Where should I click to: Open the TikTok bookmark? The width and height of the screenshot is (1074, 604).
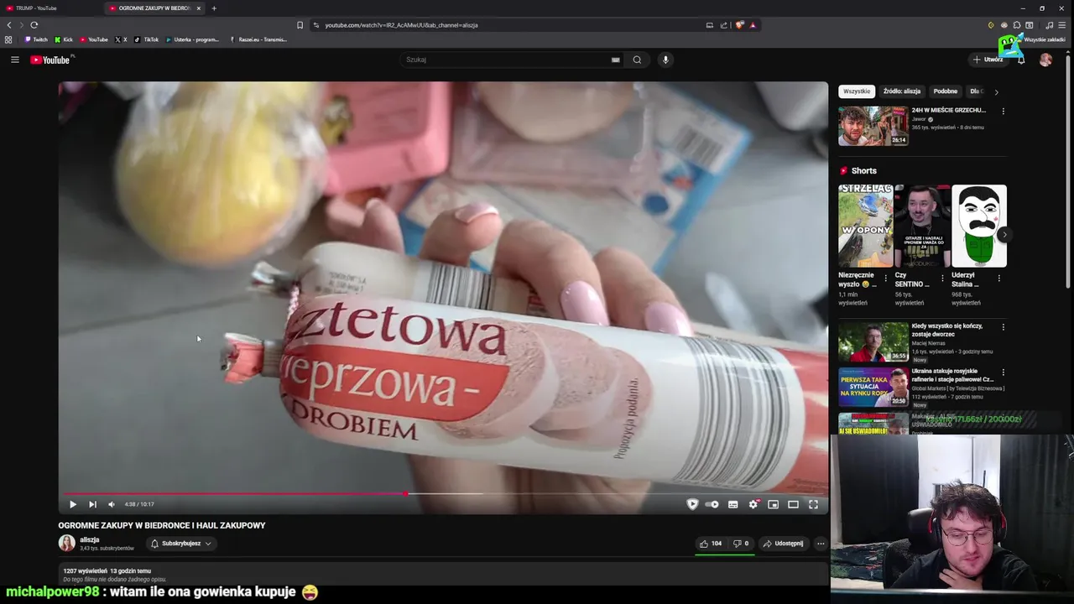click(x=146, y=39)
